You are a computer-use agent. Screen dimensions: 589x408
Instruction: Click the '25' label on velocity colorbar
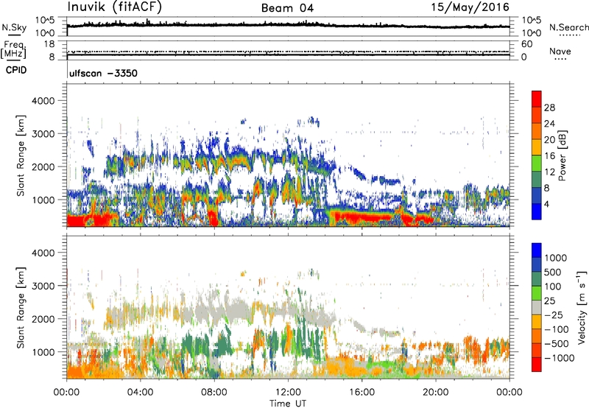point(550,301)
